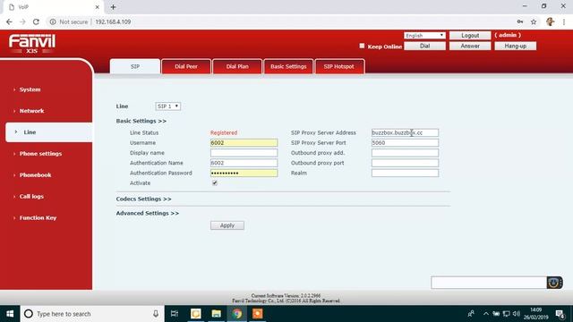
Task: Select the SIP tab
Action: click(x=135, y=66)
